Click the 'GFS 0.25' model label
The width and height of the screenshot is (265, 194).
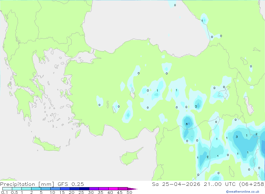click(x=71, y=184)
